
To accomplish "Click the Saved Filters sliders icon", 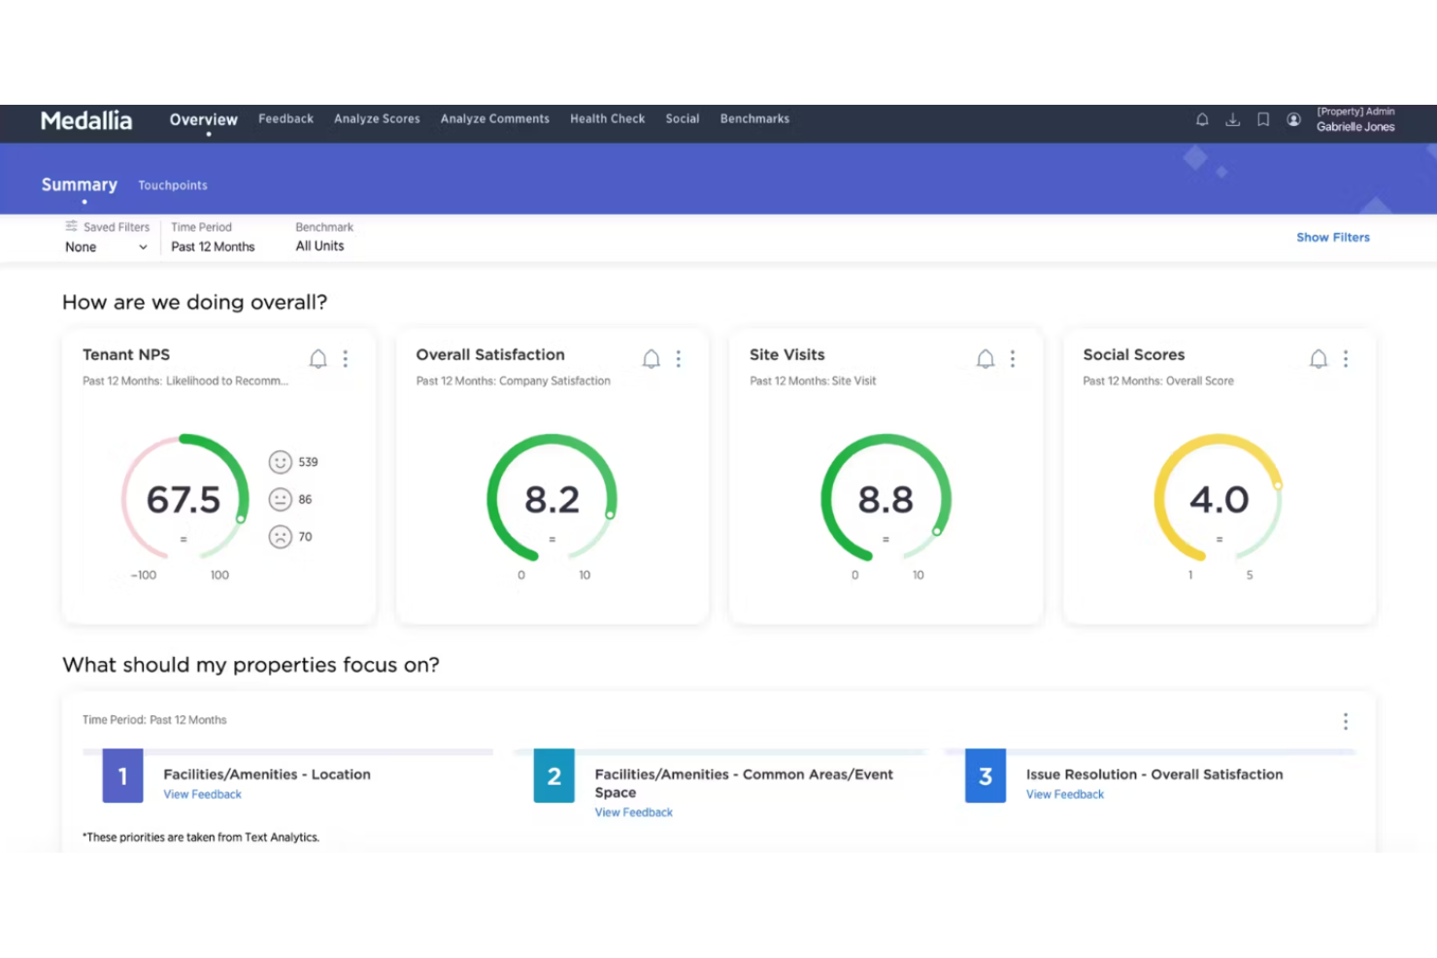I will (x=72, y=226).
